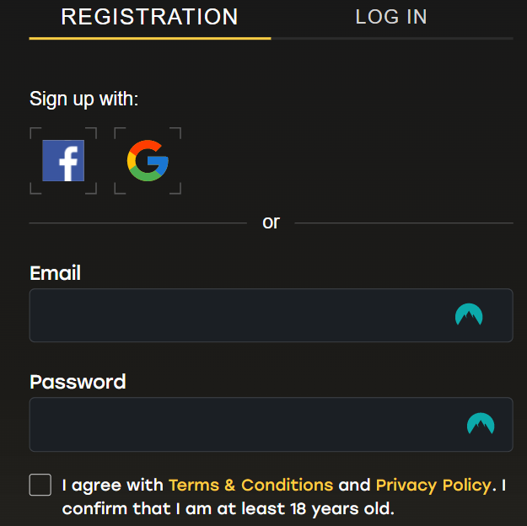Switch to the LOG IN tab
This screenshot has width=527, height=526.
pos(391,17)
